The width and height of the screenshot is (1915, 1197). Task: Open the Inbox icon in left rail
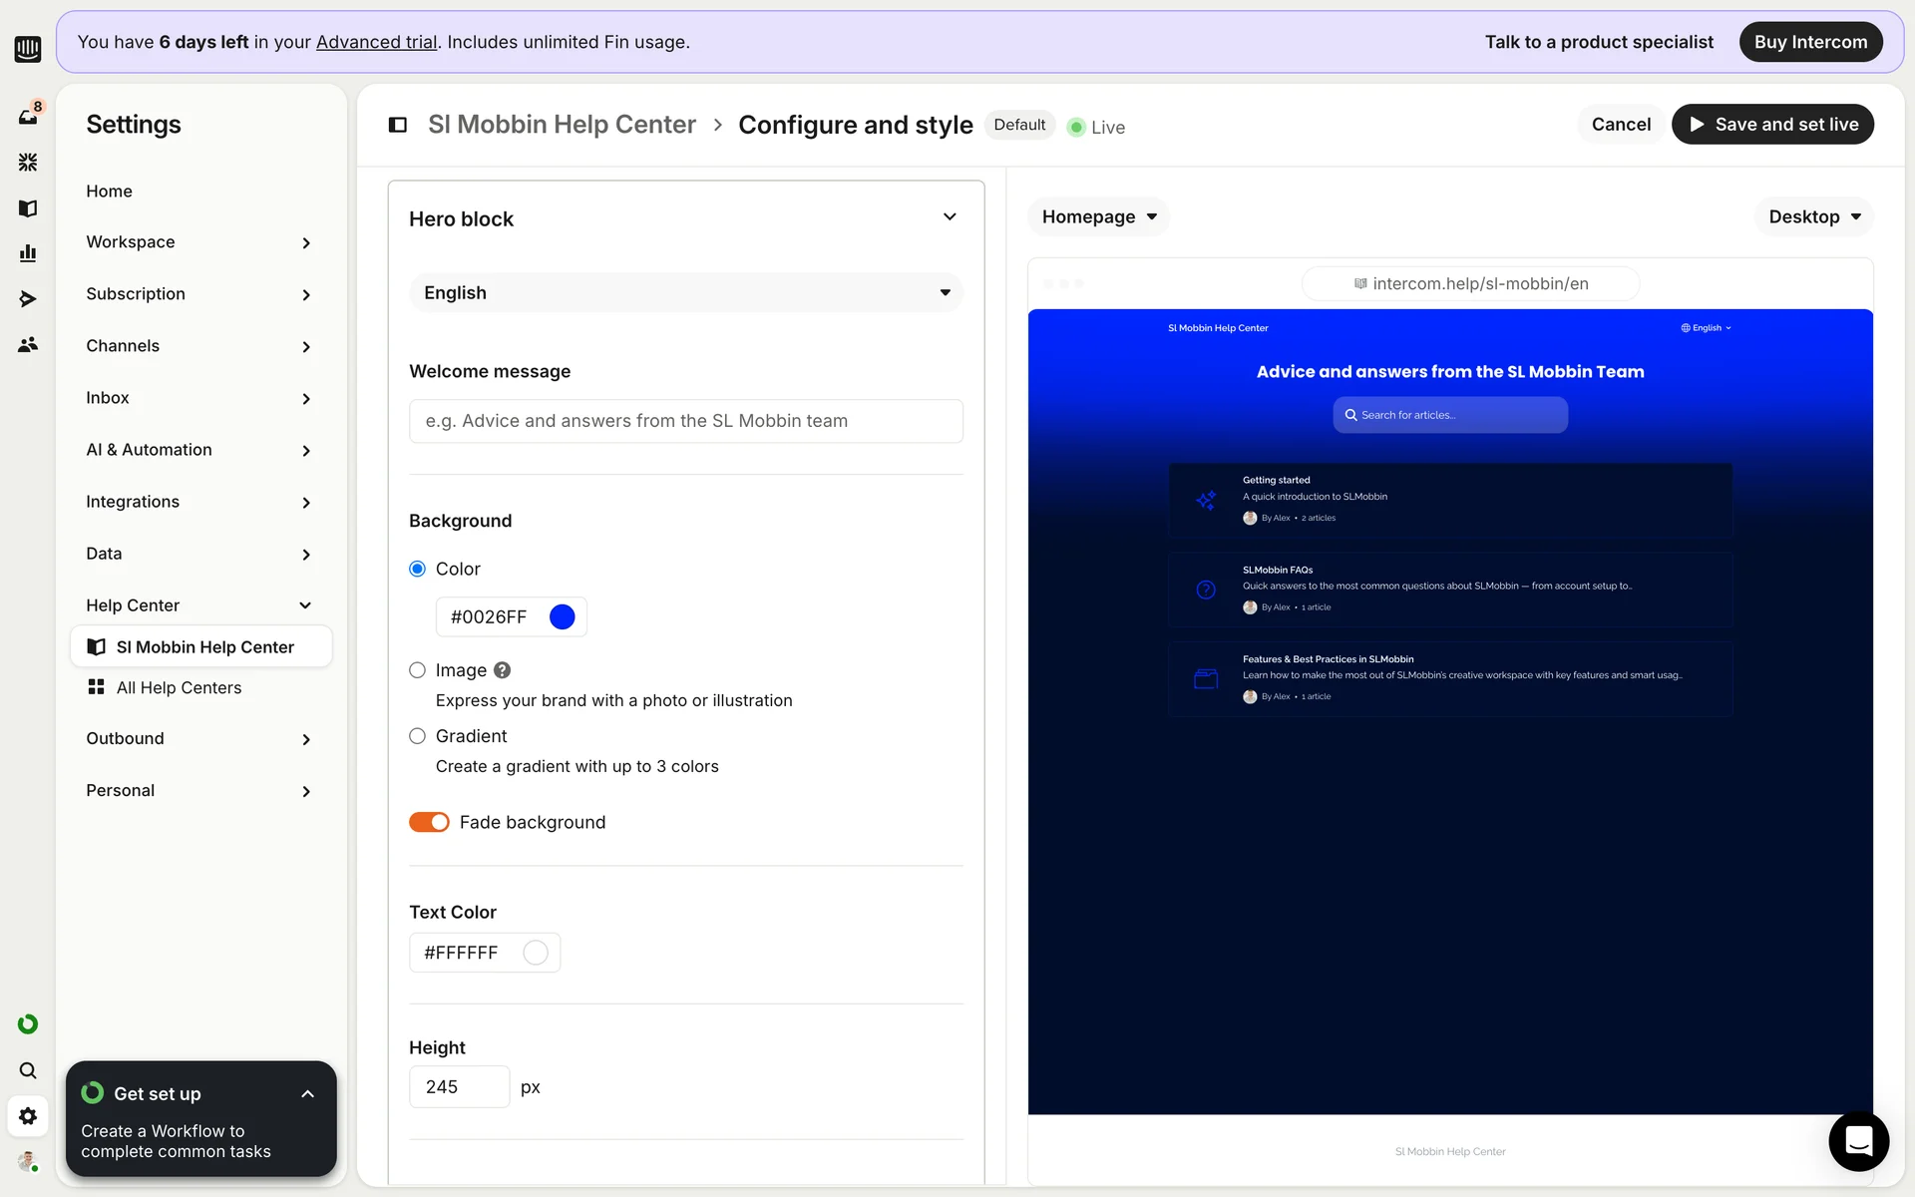[28, 116]
